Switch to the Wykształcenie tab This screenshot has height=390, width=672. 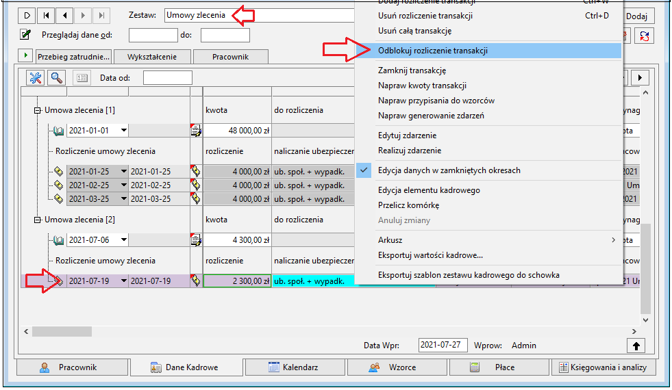tap(152, 57)
